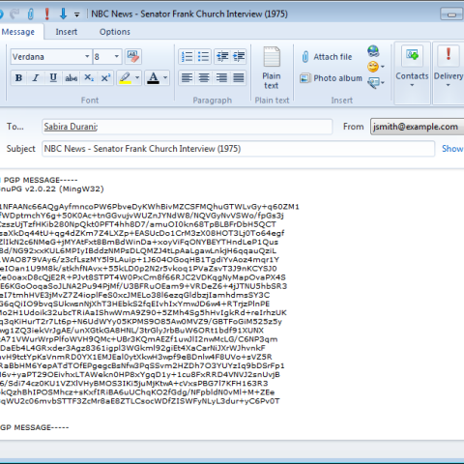
Task: Toggle subscript formatting
Action: click(89, 77)
